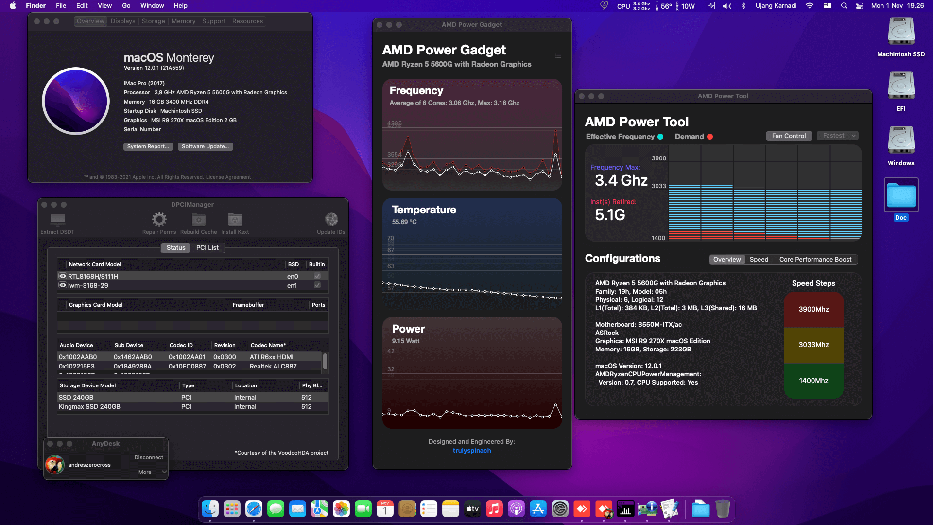Select PCI List tab in DPCIManager
This screenshot has width=933, height=525.
coord(207,248)
